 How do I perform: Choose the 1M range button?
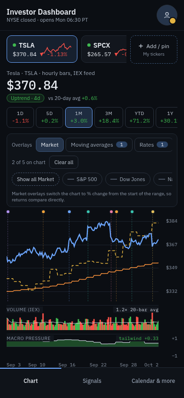[79, 117]
